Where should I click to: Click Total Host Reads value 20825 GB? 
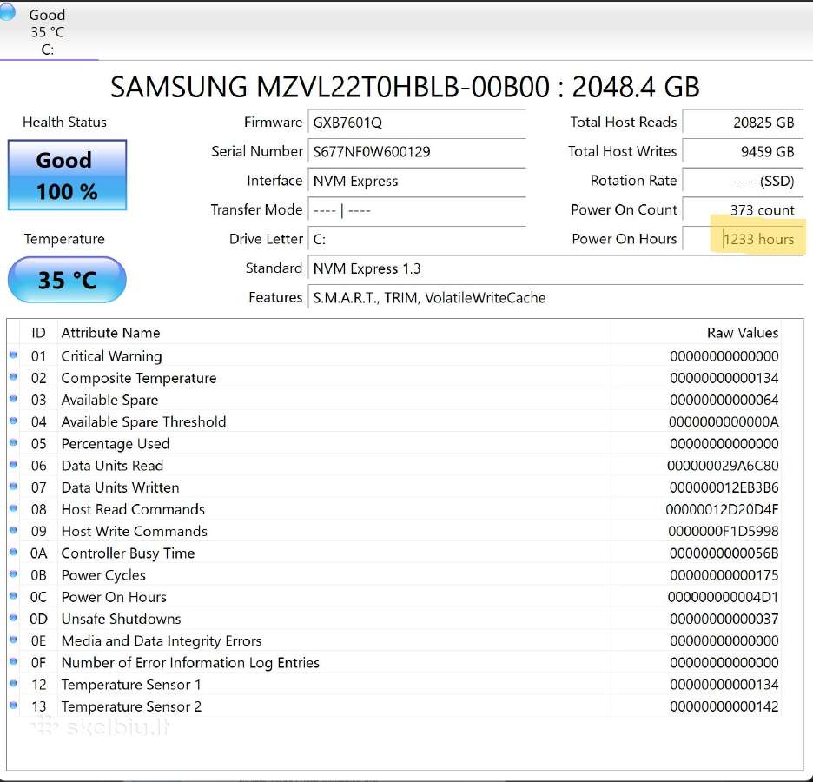[x=743, y=123]
